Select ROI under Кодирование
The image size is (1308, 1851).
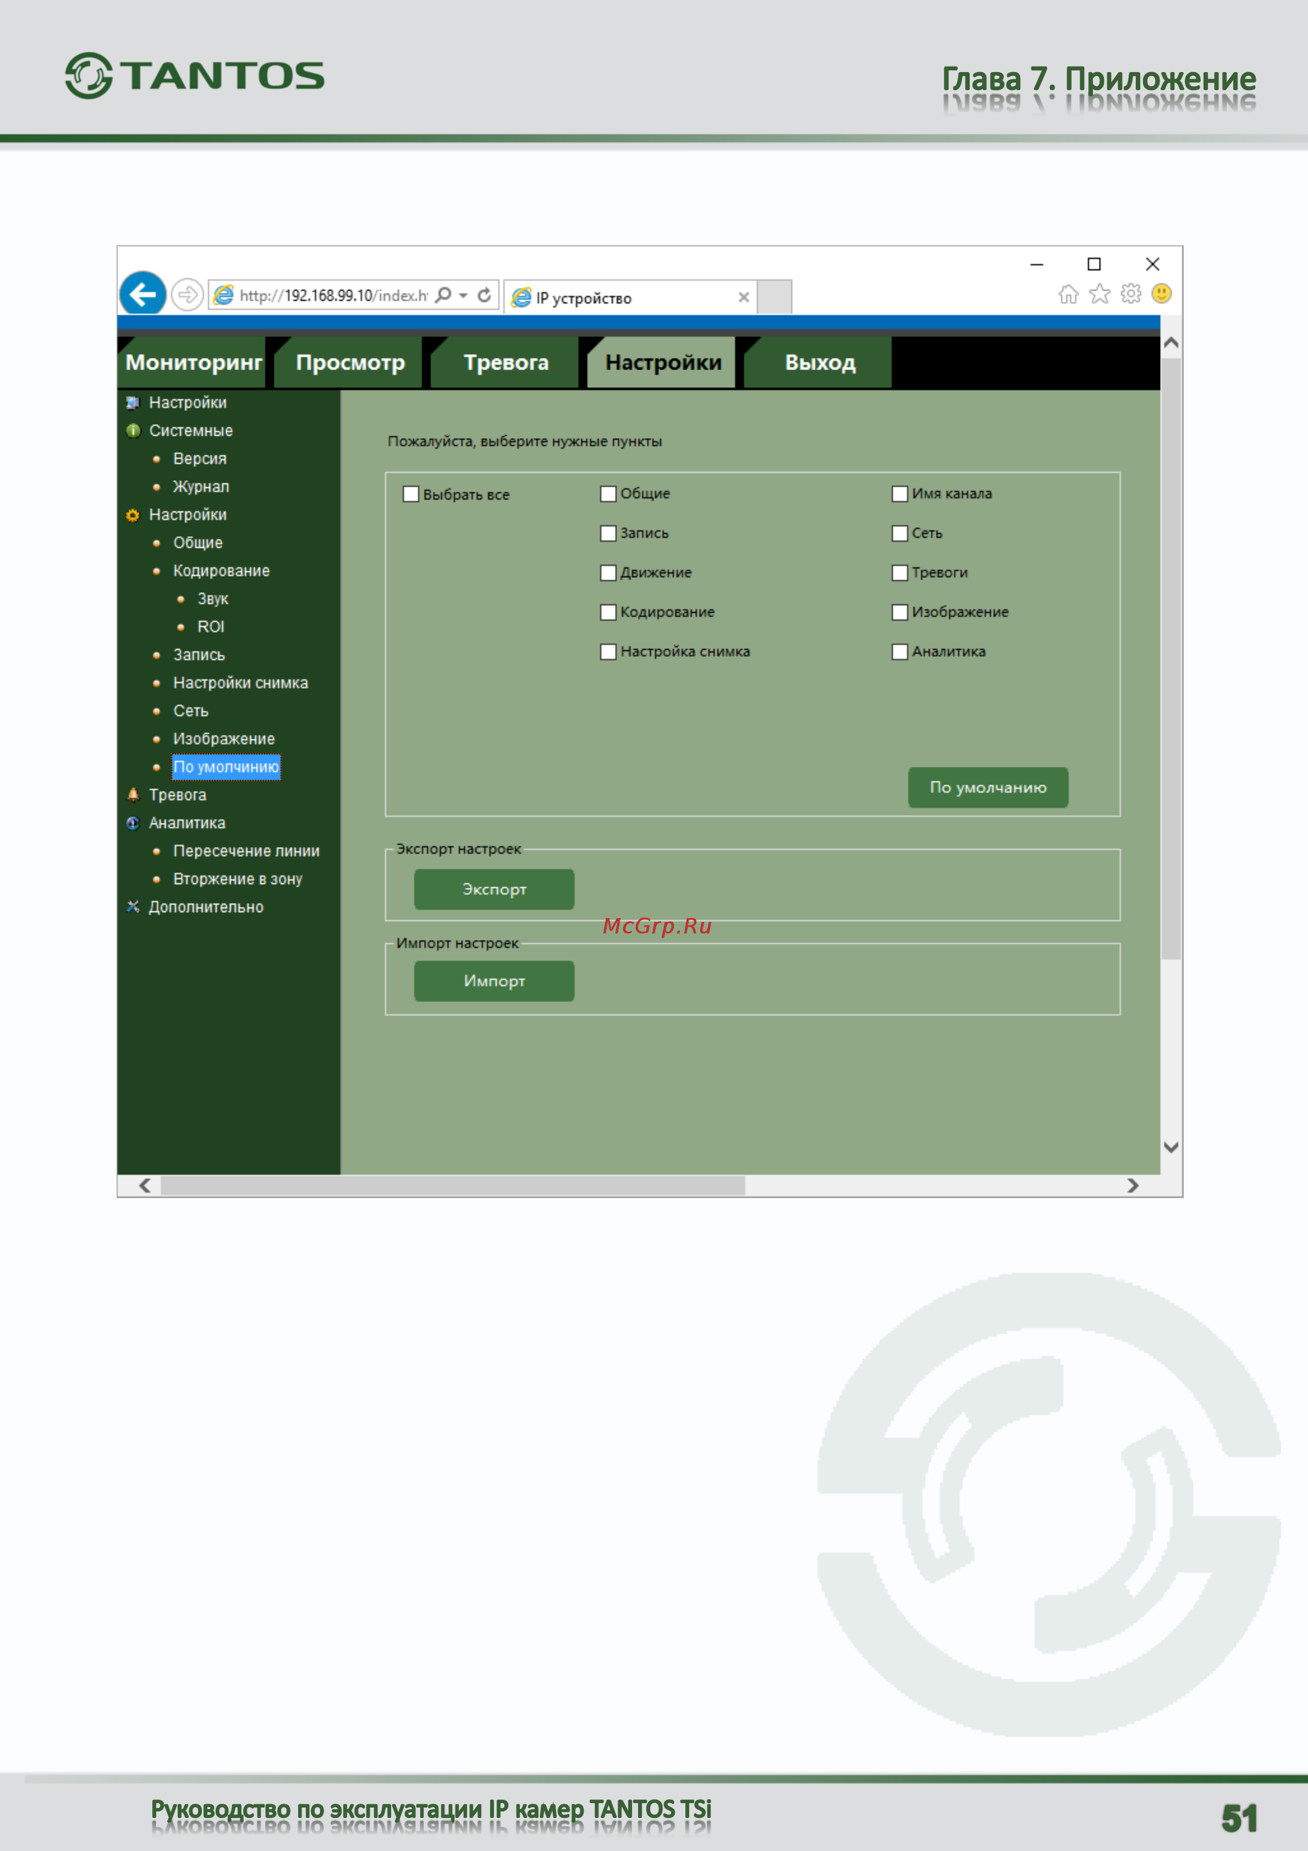(210, 627)
